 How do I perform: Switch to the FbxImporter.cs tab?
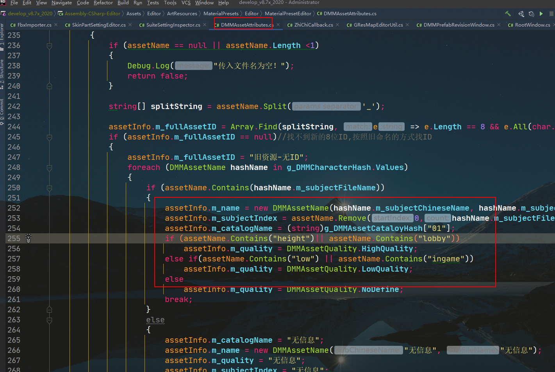(34, 25)
